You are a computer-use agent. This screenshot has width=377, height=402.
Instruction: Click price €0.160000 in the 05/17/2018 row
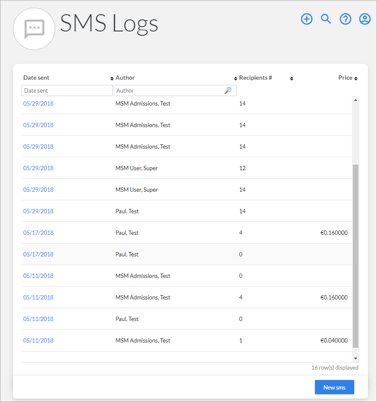[334, 233]
